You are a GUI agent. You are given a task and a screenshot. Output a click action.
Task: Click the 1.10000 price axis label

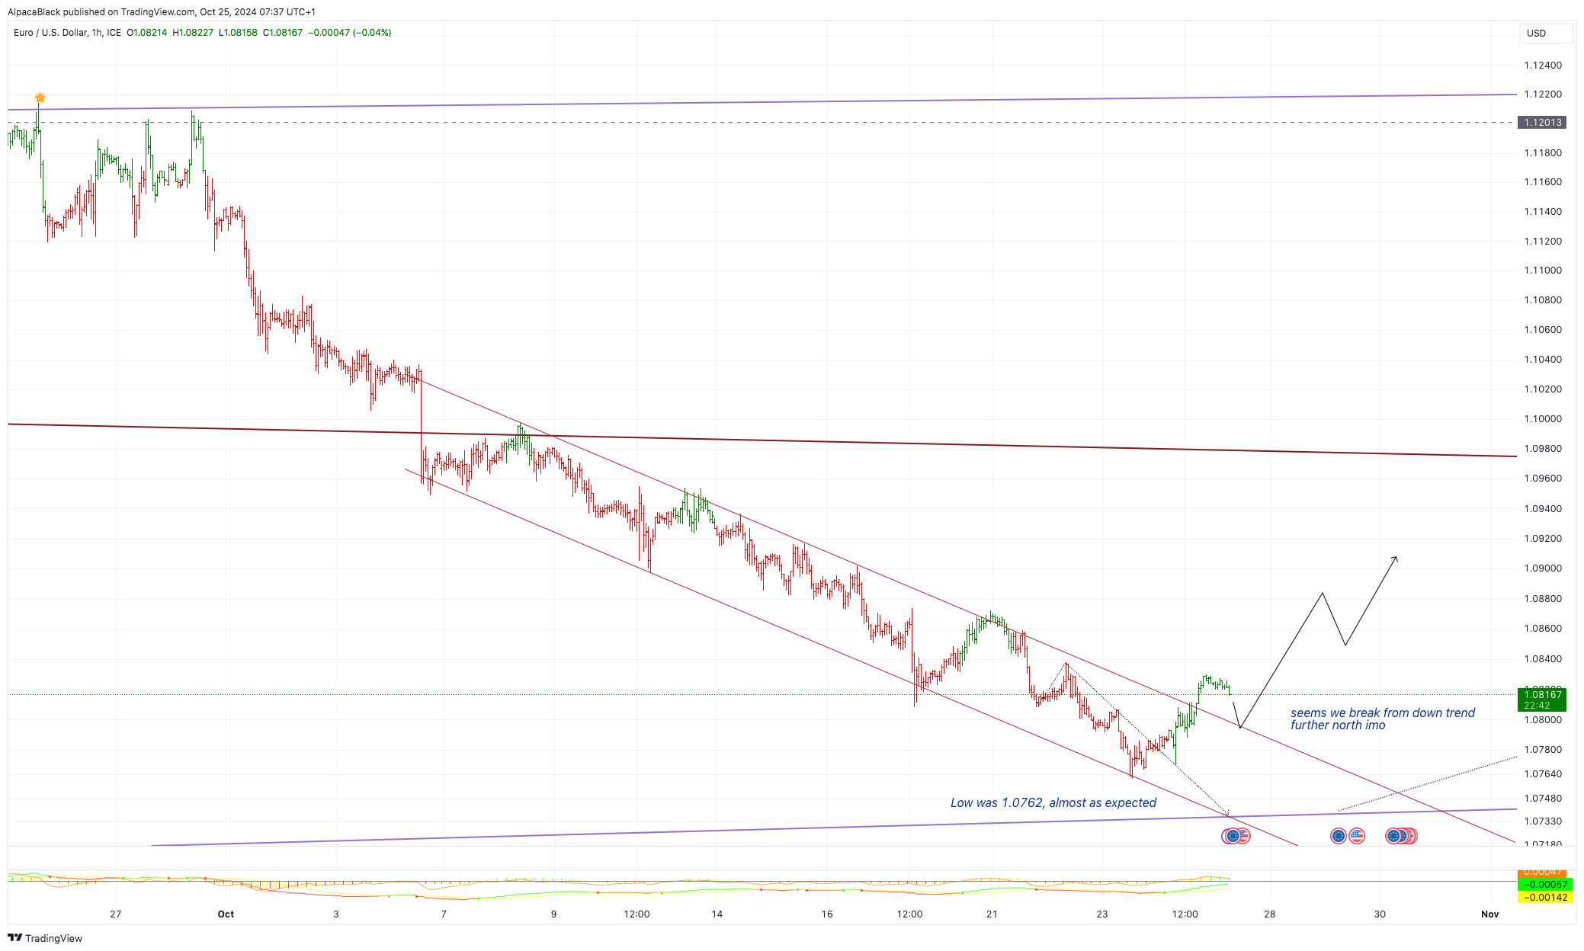point(1543,418)
